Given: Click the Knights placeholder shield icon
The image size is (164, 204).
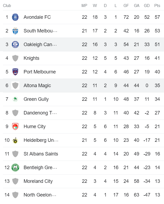Looking at the screenshot, I should click(x=15, y=58).
